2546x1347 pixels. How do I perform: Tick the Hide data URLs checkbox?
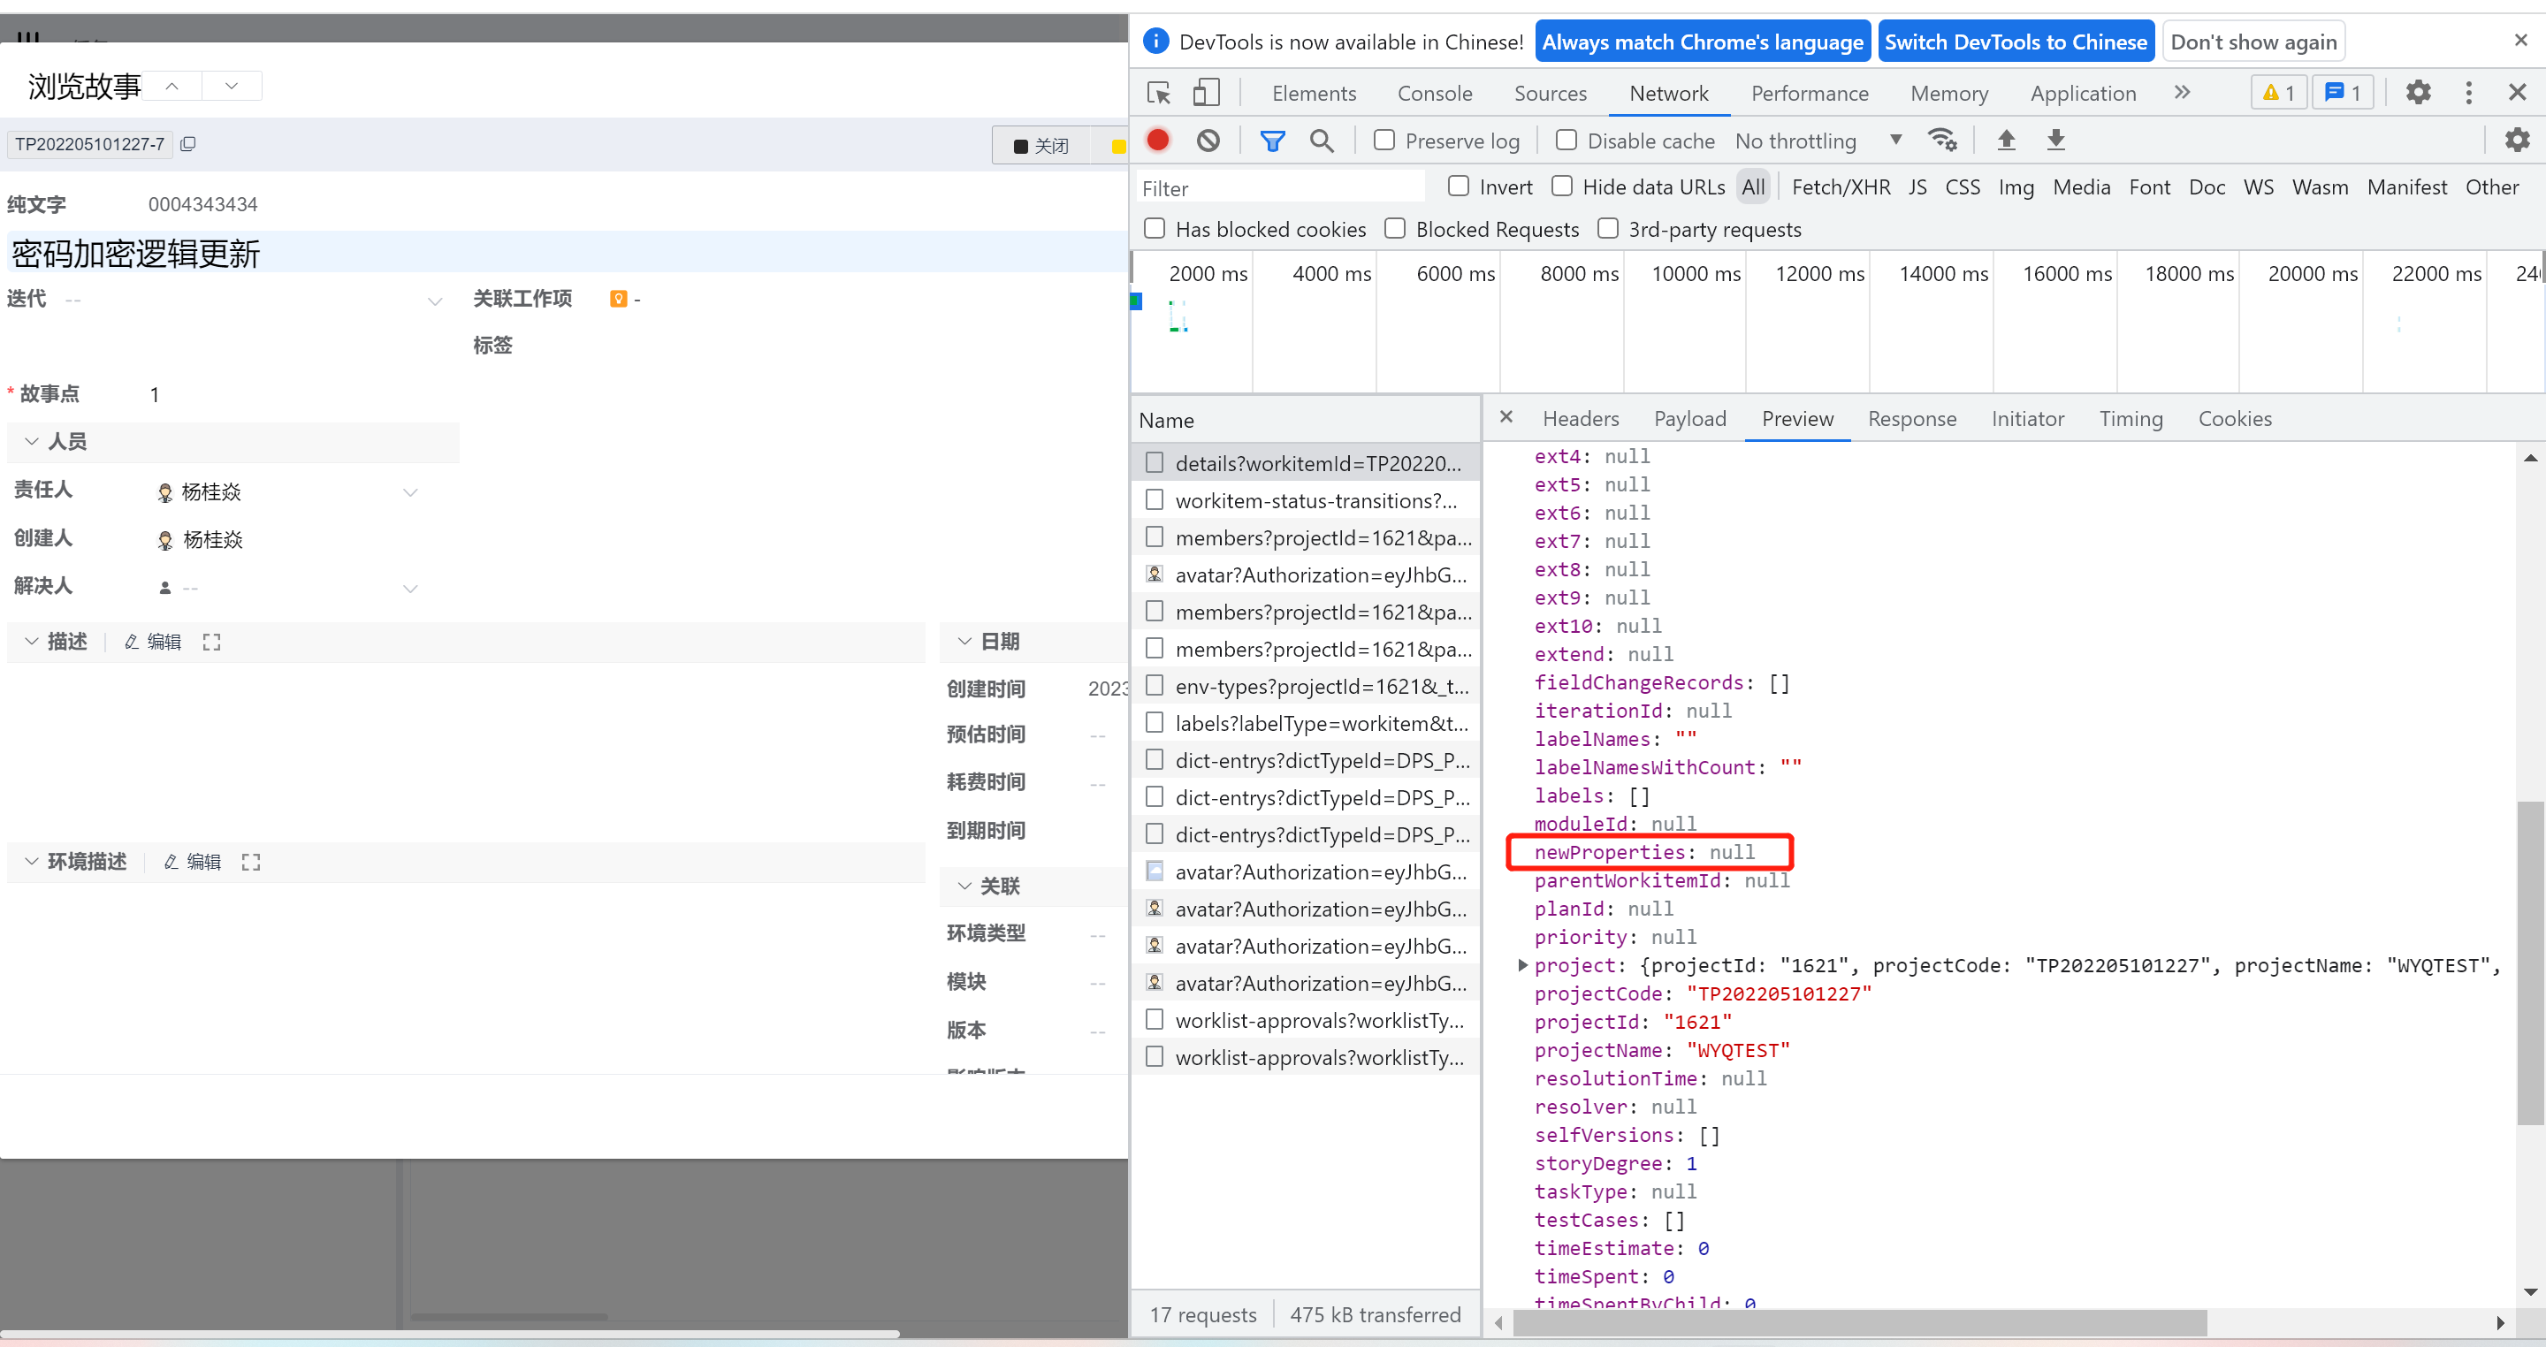click(1561, 186)
